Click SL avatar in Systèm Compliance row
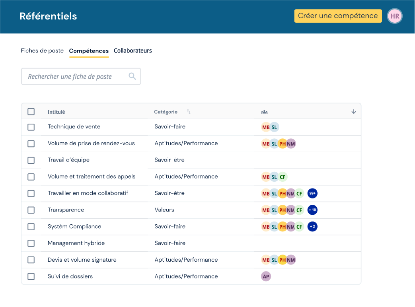This screenshot has height=307, width=415. [x=274, y=227]
